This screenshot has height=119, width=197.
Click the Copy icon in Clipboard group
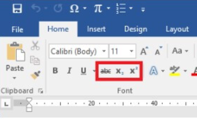[35, 60]
